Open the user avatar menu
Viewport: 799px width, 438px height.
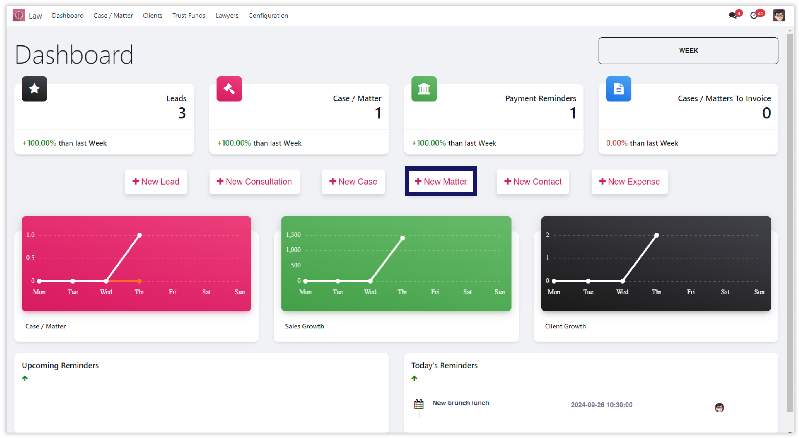click(778, 15)
